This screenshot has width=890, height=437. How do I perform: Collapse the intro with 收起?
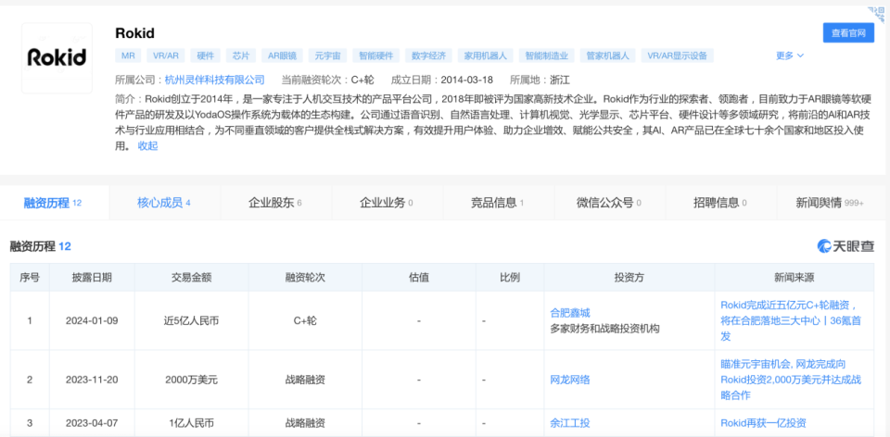(147, 145)
